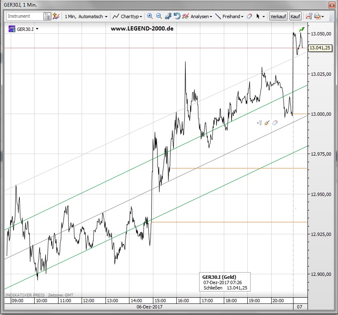Click the toolbar overflow button at right edge
Viewport: 338px width, 315px height.
(x=331, y=16)
